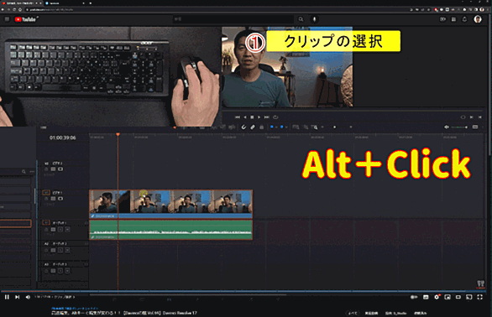
Task: Click the media pool search magnifier
Action: point(24,172)
